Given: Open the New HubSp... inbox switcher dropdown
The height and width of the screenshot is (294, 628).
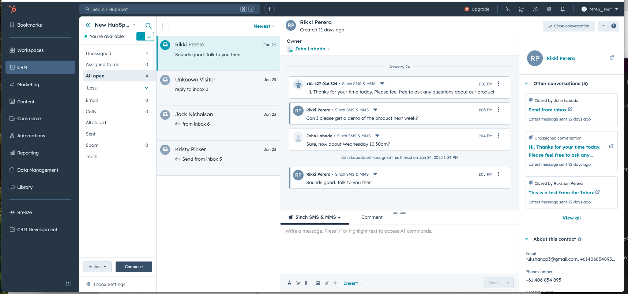Looking at the screenshot, I should [x=114, y=25].
